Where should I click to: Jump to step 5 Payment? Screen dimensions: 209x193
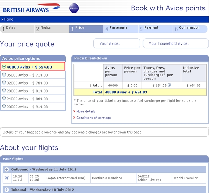click(x=156, y=29)
